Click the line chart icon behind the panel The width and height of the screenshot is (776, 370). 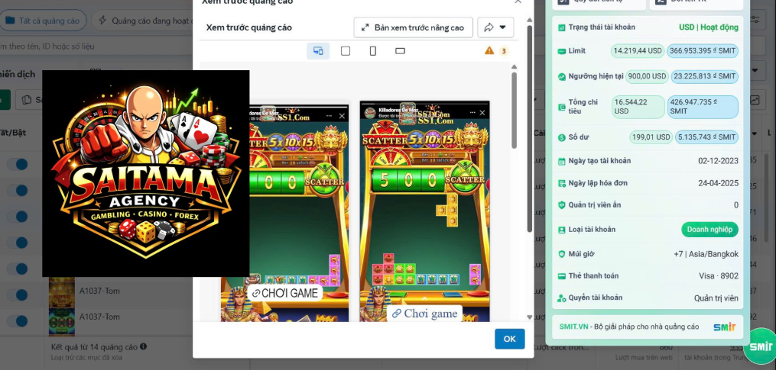tap(755, 100)
